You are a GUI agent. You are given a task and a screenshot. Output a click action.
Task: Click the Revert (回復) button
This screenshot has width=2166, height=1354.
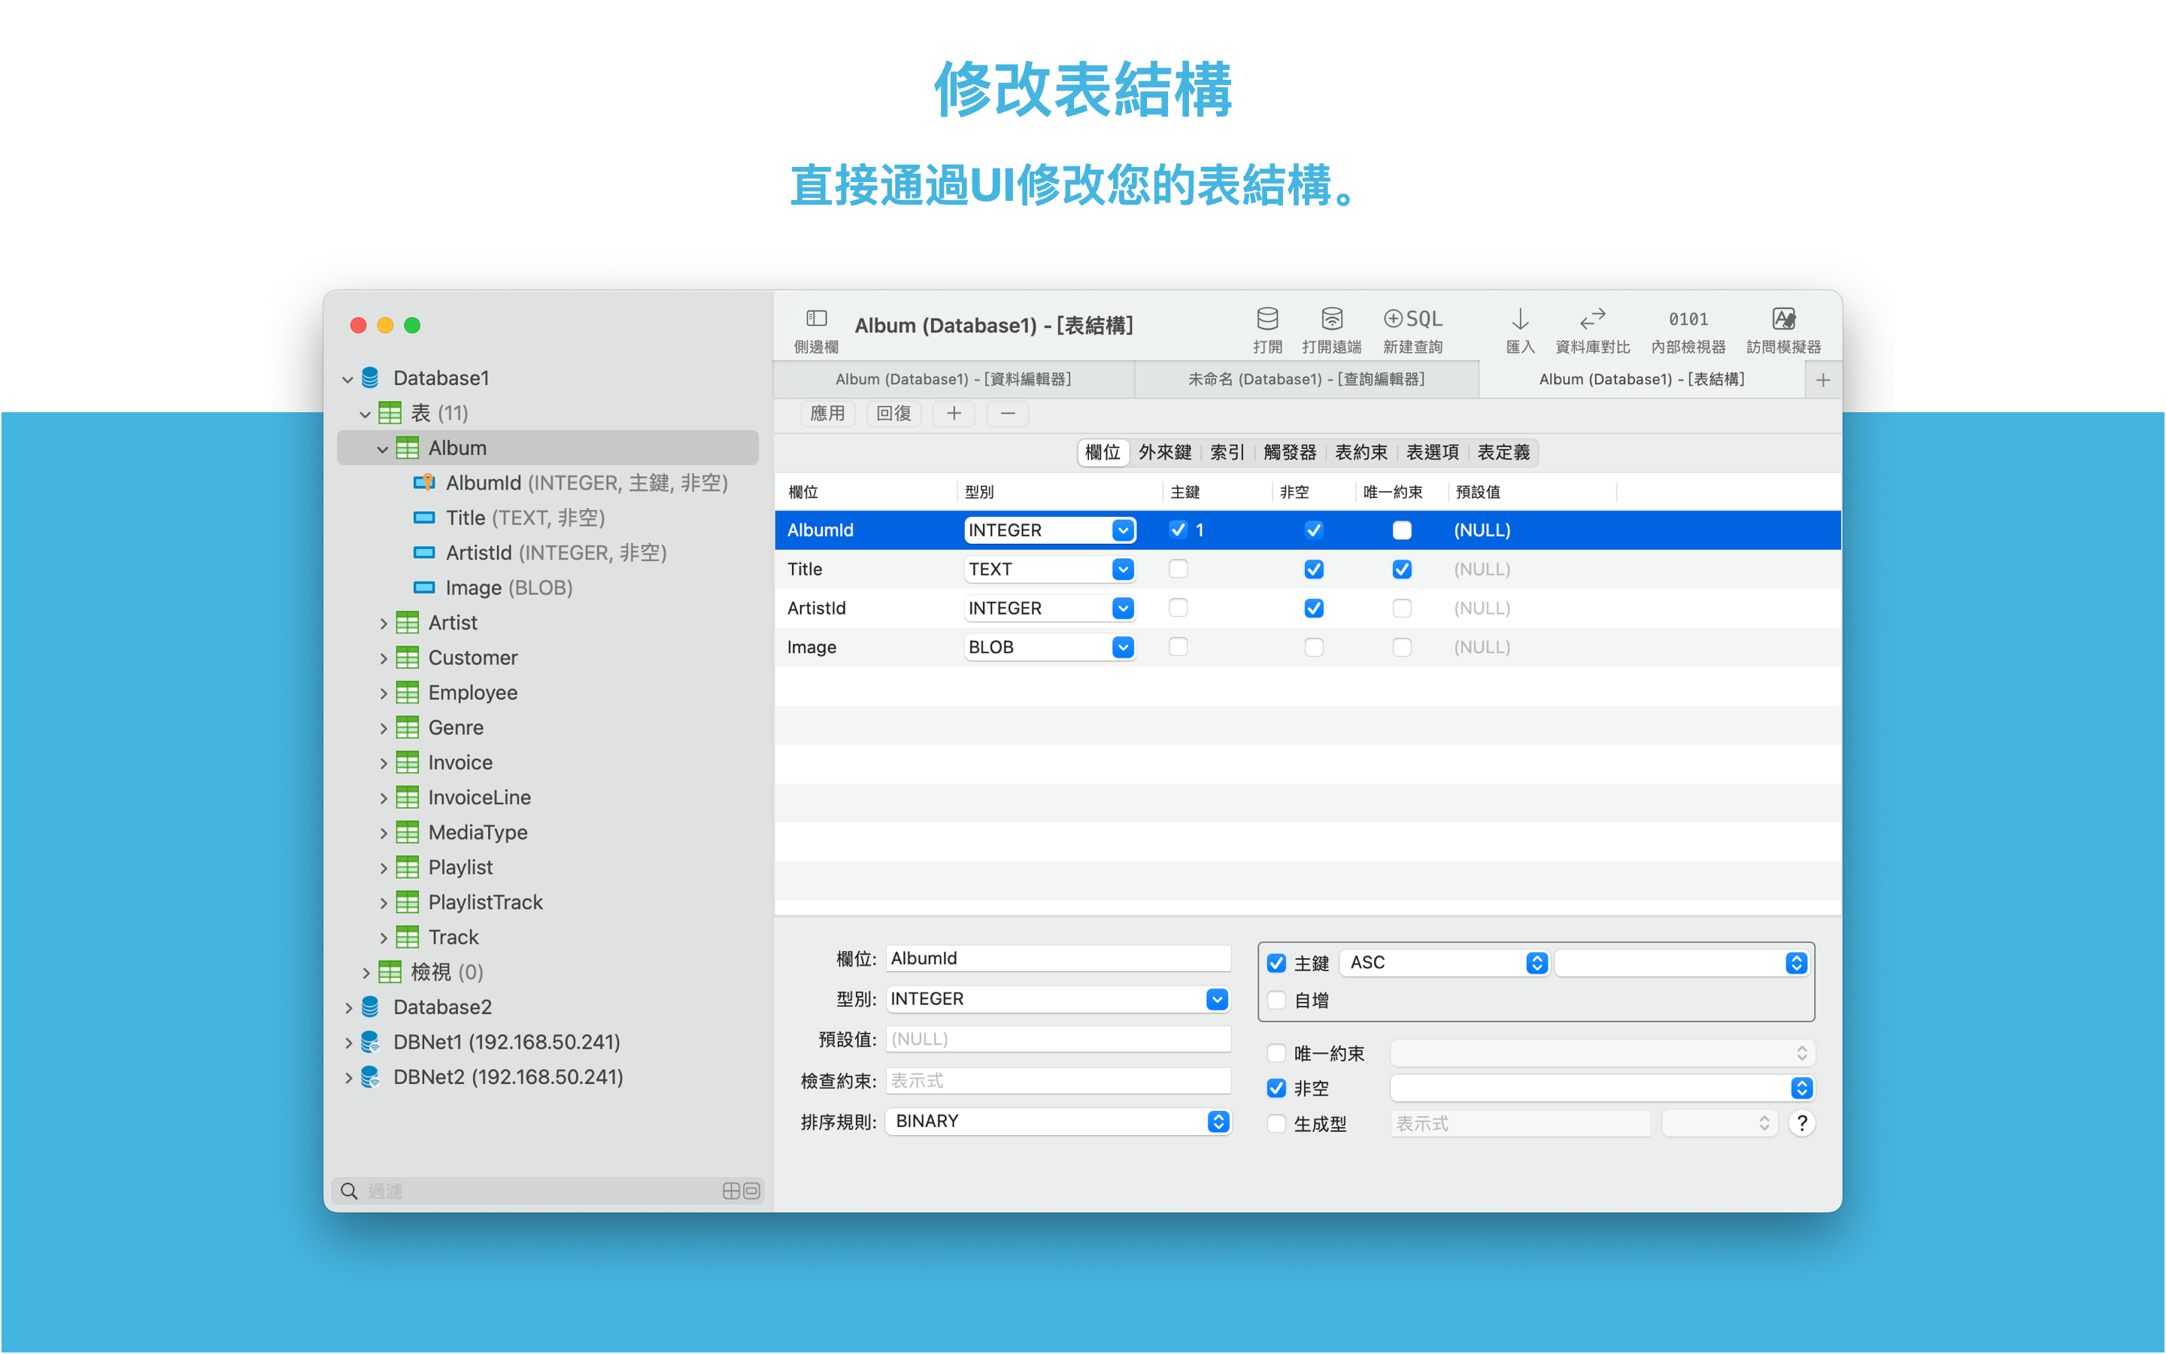click(x=893, y=414)
